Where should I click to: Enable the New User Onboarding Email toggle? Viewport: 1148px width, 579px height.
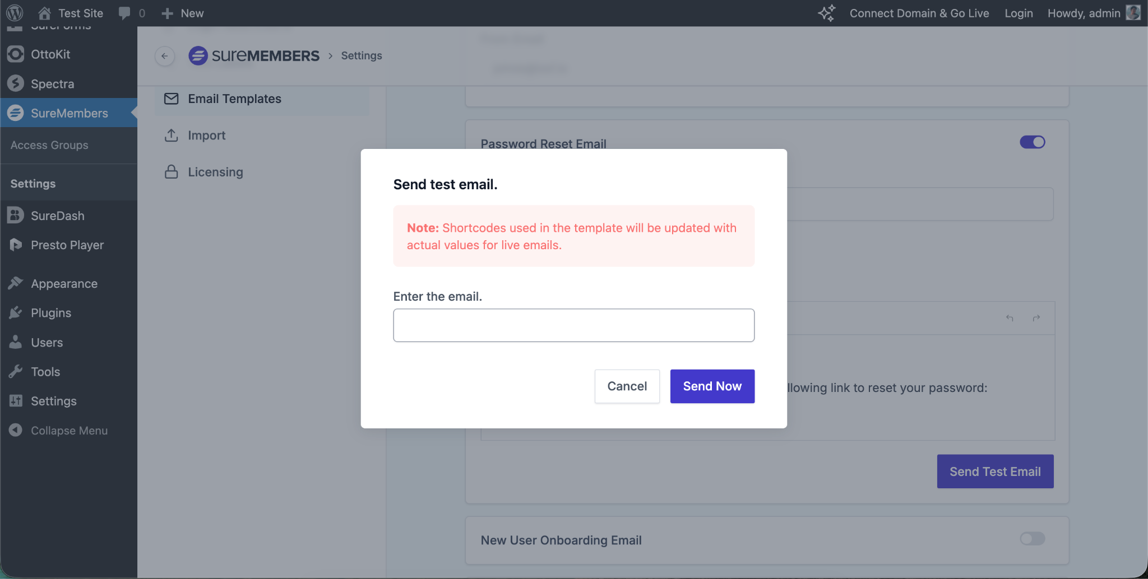click(1032, 539)
